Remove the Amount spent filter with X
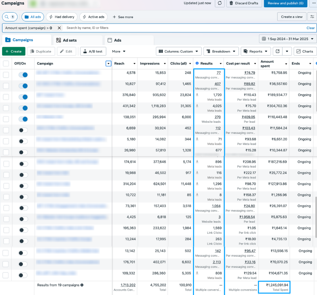 pos(59,28)
